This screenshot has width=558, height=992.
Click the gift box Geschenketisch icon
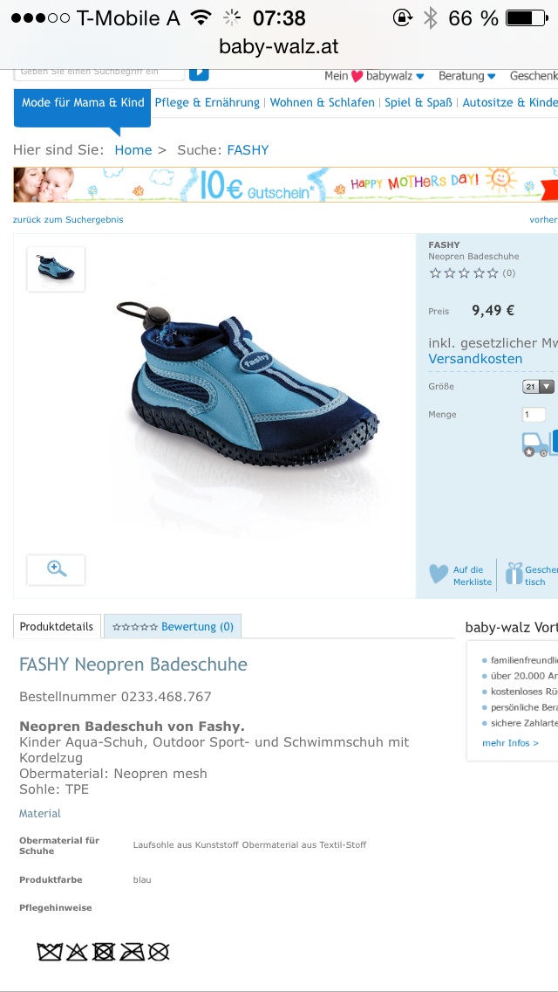[x=514, y=574]
